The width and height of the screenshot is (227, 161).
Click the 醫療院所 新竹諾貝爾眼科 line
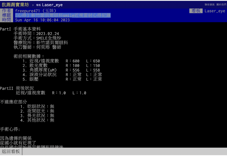41,43
